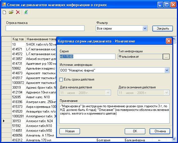This screenshot has height=143, width=178.
Task: Click the Refresh toolbar icon
Action: (x=26, y=12)
